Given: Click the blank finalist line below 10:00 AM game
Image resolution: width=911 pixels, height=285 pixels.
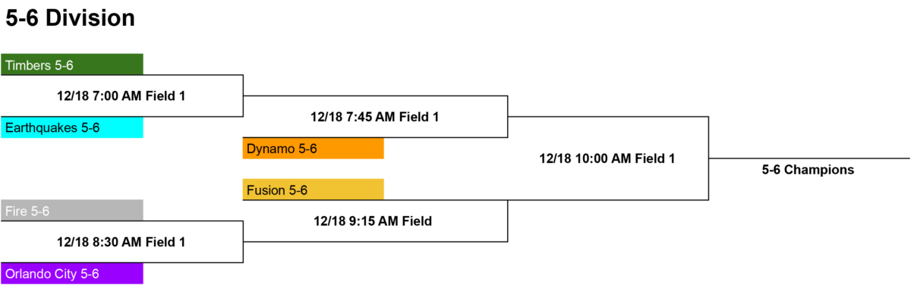Looking at the screenshot, I should click(608, 200).
